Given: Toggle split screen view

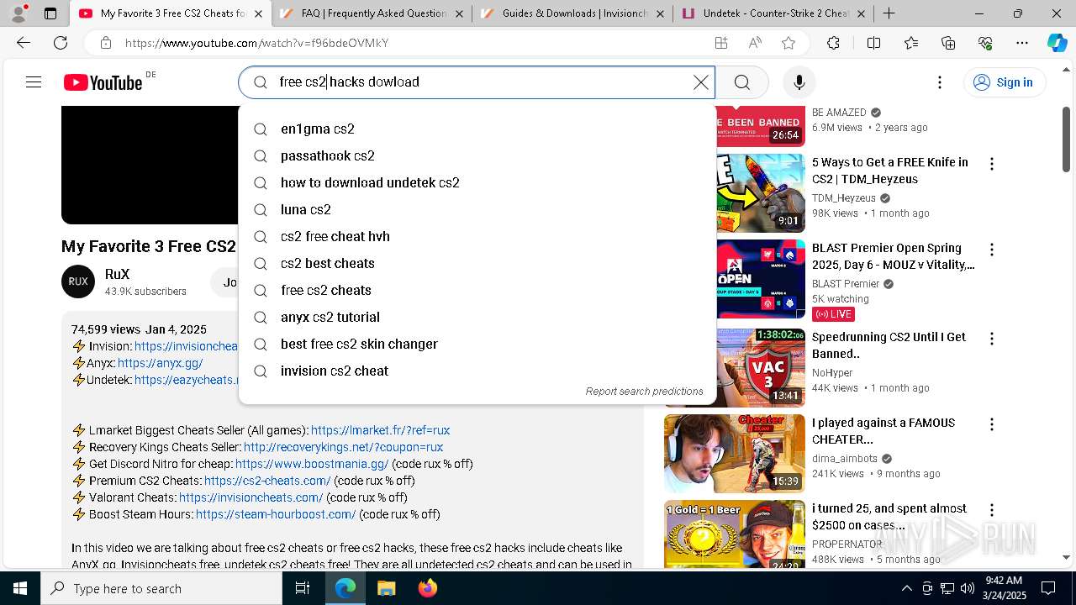Looking at the screenshot, I should [x=873, y=43].
